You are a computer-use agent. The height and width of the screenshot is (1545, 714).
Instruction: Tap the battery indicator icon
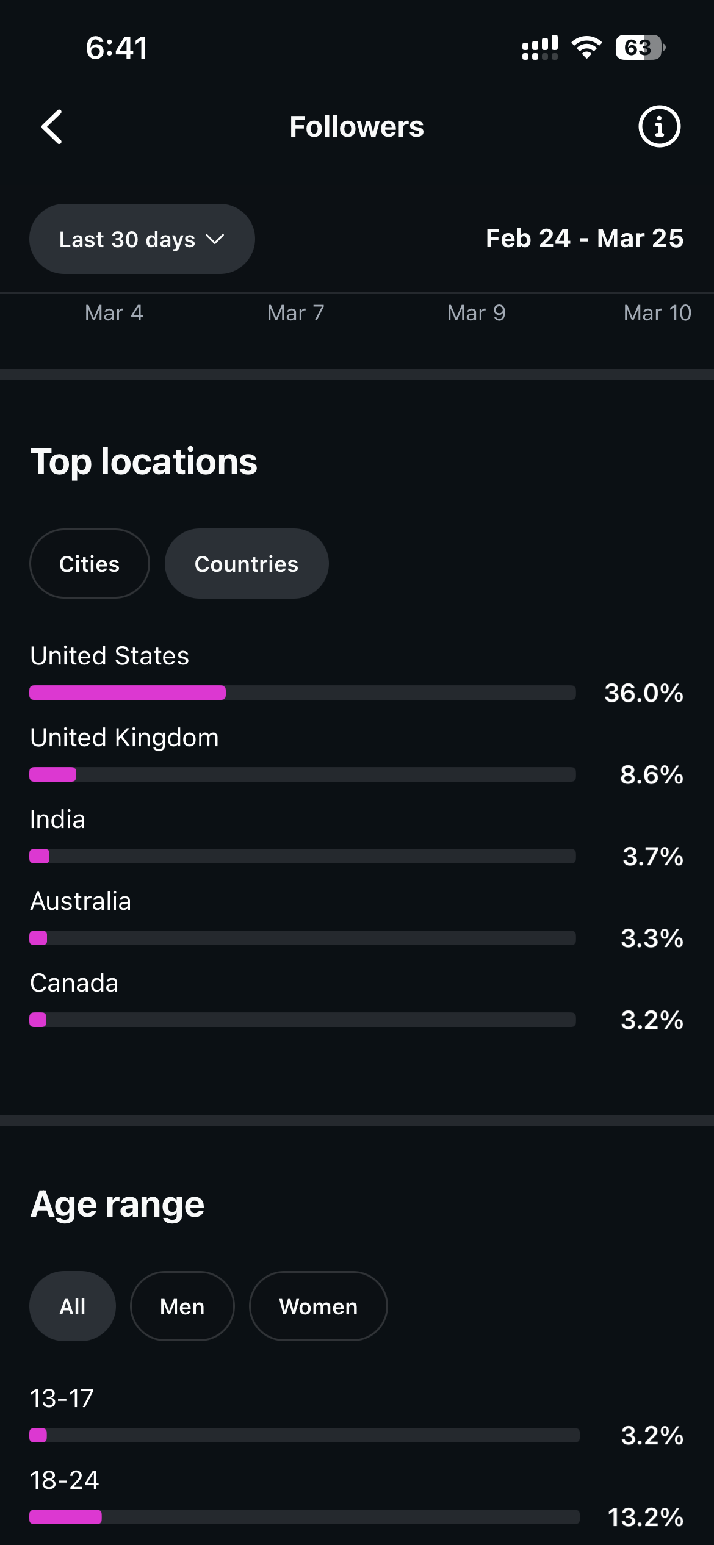(639, 48)
